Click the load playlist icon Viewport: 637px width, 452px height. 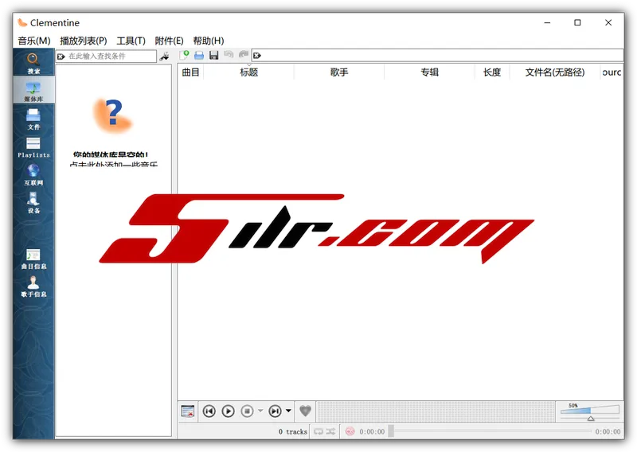pyautogui.click(x=199, y=55)
